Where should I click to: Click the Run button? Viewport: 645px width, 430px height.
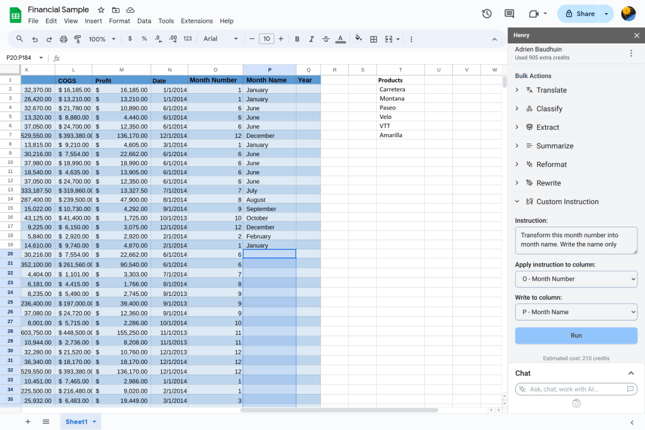[576, 336]
